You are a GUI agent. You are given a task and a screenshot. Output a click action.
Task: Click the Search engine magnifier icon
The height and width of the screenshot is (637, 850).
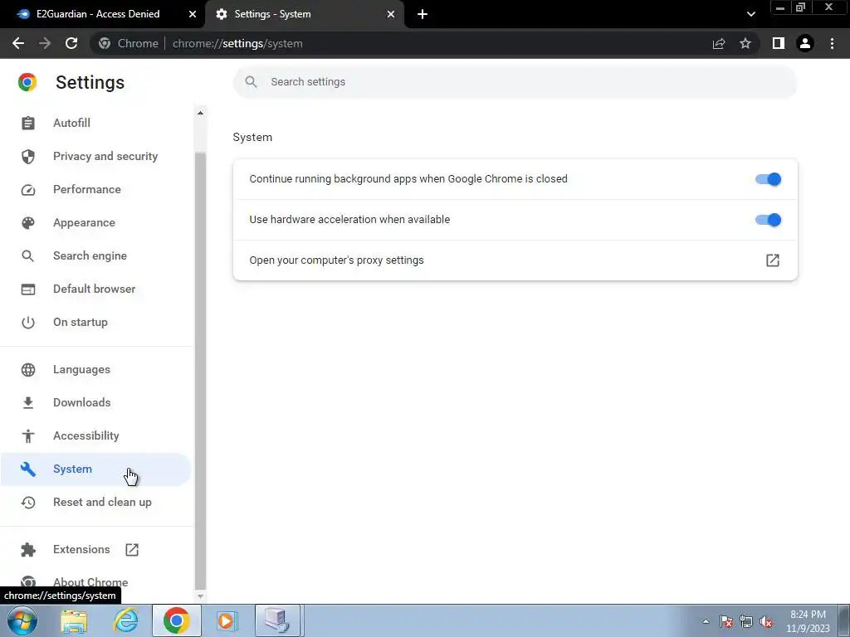(27, 255)
